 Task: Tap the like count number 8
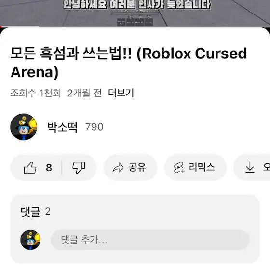tap(49, 168)
